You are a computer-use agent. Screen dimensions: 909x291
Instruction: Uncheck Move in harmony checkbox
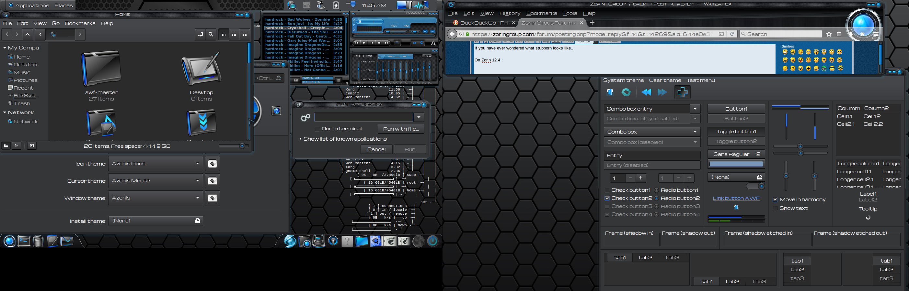point(775,200)
